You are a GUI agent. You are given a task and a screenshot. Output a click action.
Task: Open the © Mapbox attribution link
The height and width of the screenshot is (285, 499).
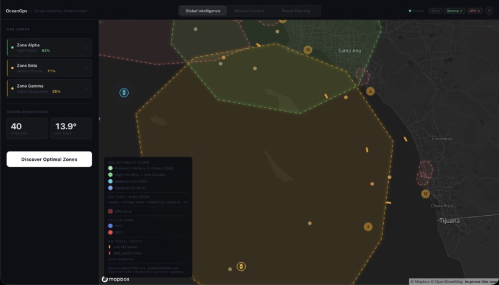click(x=420, y=281)
